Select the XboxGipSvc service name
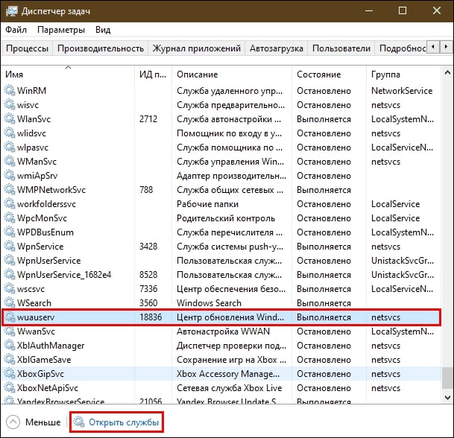Screen dimensions: 454x438 (40, 374)
